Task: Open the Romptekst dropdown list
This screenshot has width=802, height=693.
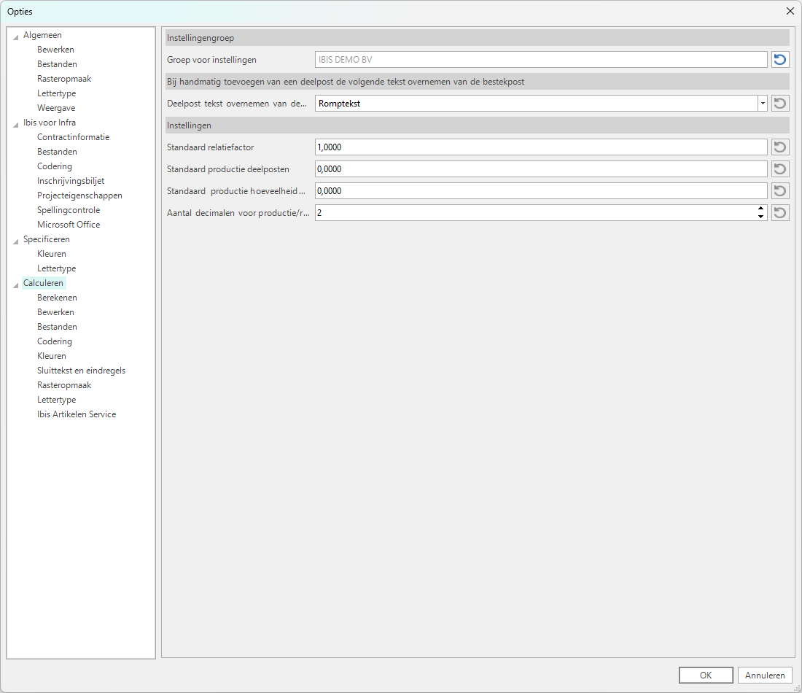Action: point(762,104)
